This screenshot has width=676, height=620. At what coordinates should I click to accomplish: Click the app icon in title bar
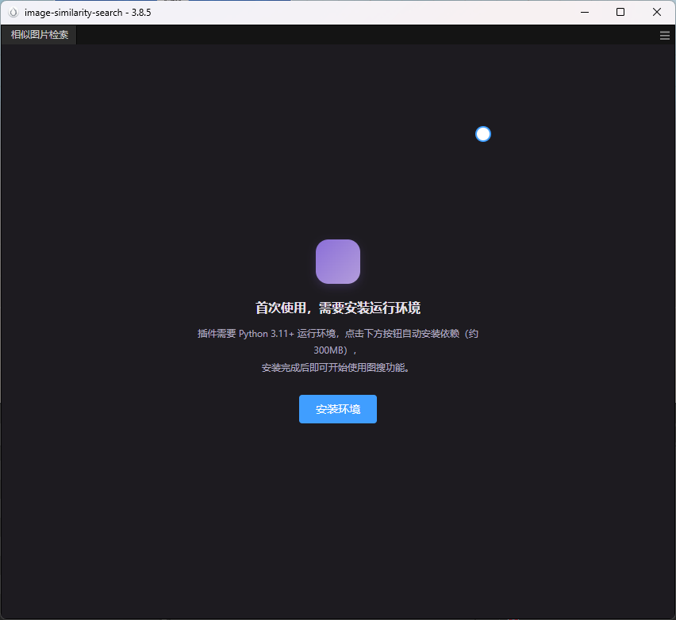tap(13, 13)
